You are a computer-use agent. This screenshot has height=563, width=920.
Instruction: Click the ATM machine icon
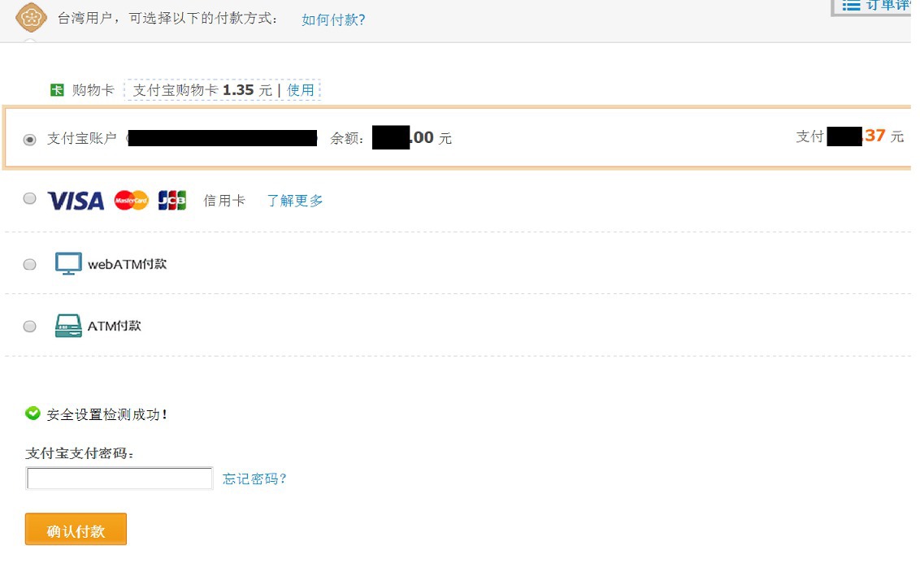[68, 326]
